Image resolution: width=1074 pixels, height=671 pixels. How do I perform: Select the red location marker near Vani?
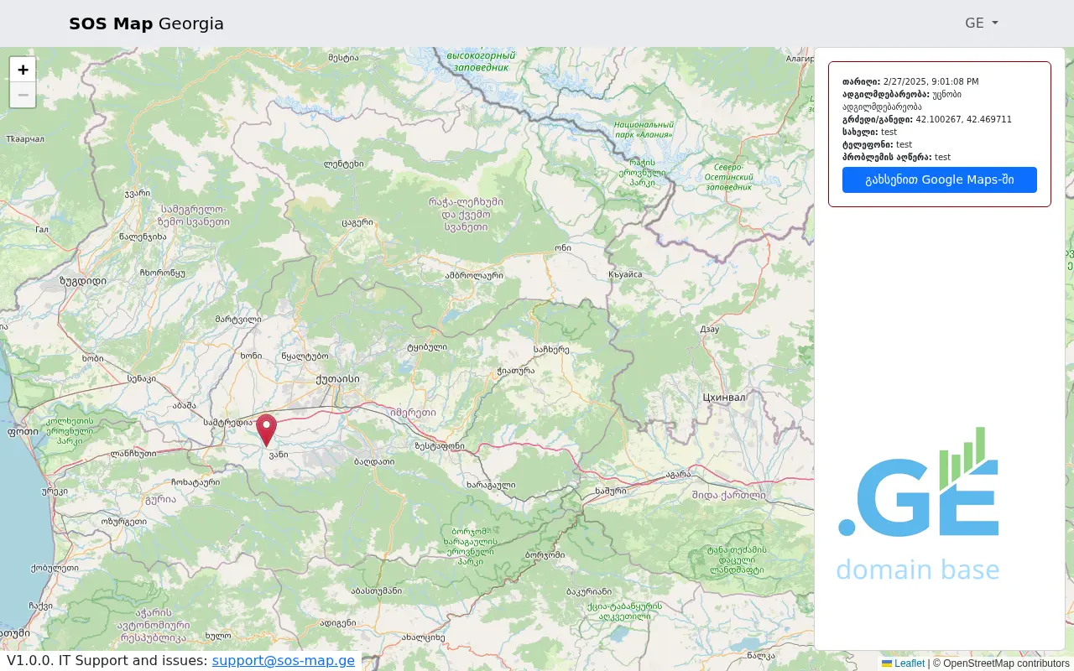266,429
